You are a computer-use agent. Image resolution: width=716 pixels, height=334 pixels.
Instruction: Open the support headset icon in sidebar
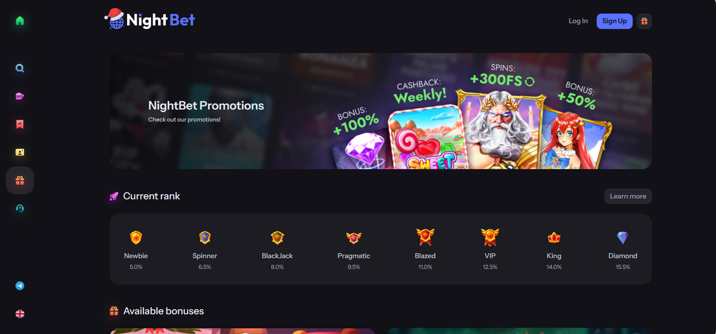[20, 208]
